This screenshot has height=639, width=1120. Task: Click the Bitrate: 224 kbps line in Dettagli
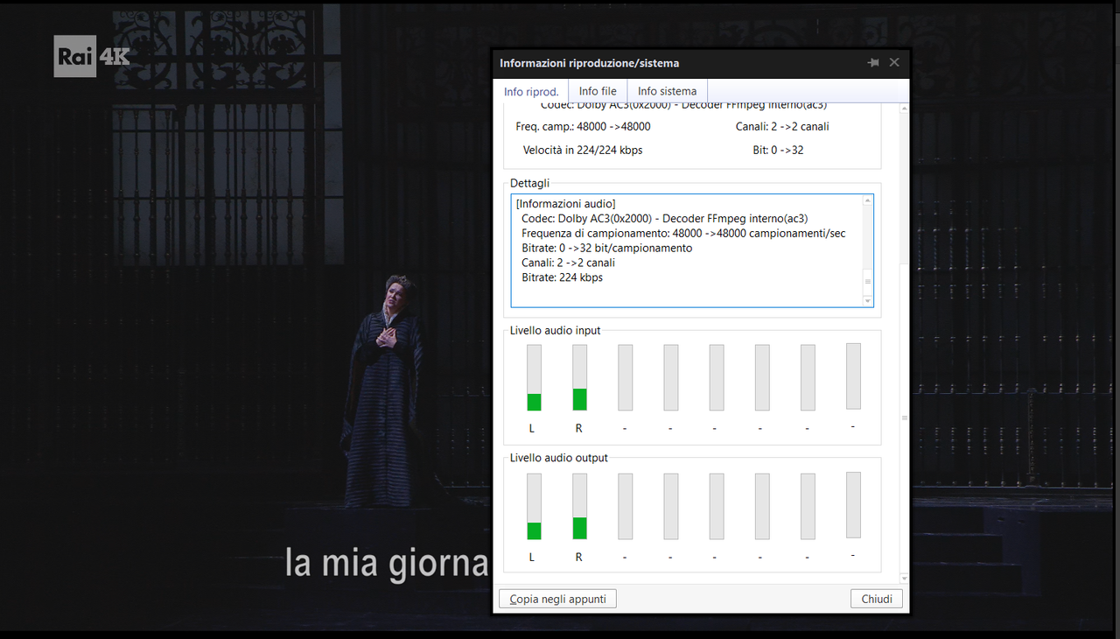click(x=562, y=277)
